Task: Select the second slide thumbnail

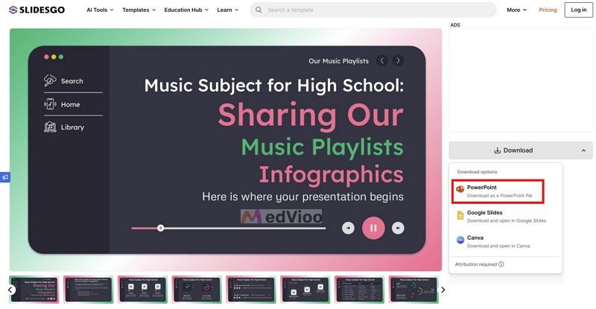Action: click(x=89, y=290)
